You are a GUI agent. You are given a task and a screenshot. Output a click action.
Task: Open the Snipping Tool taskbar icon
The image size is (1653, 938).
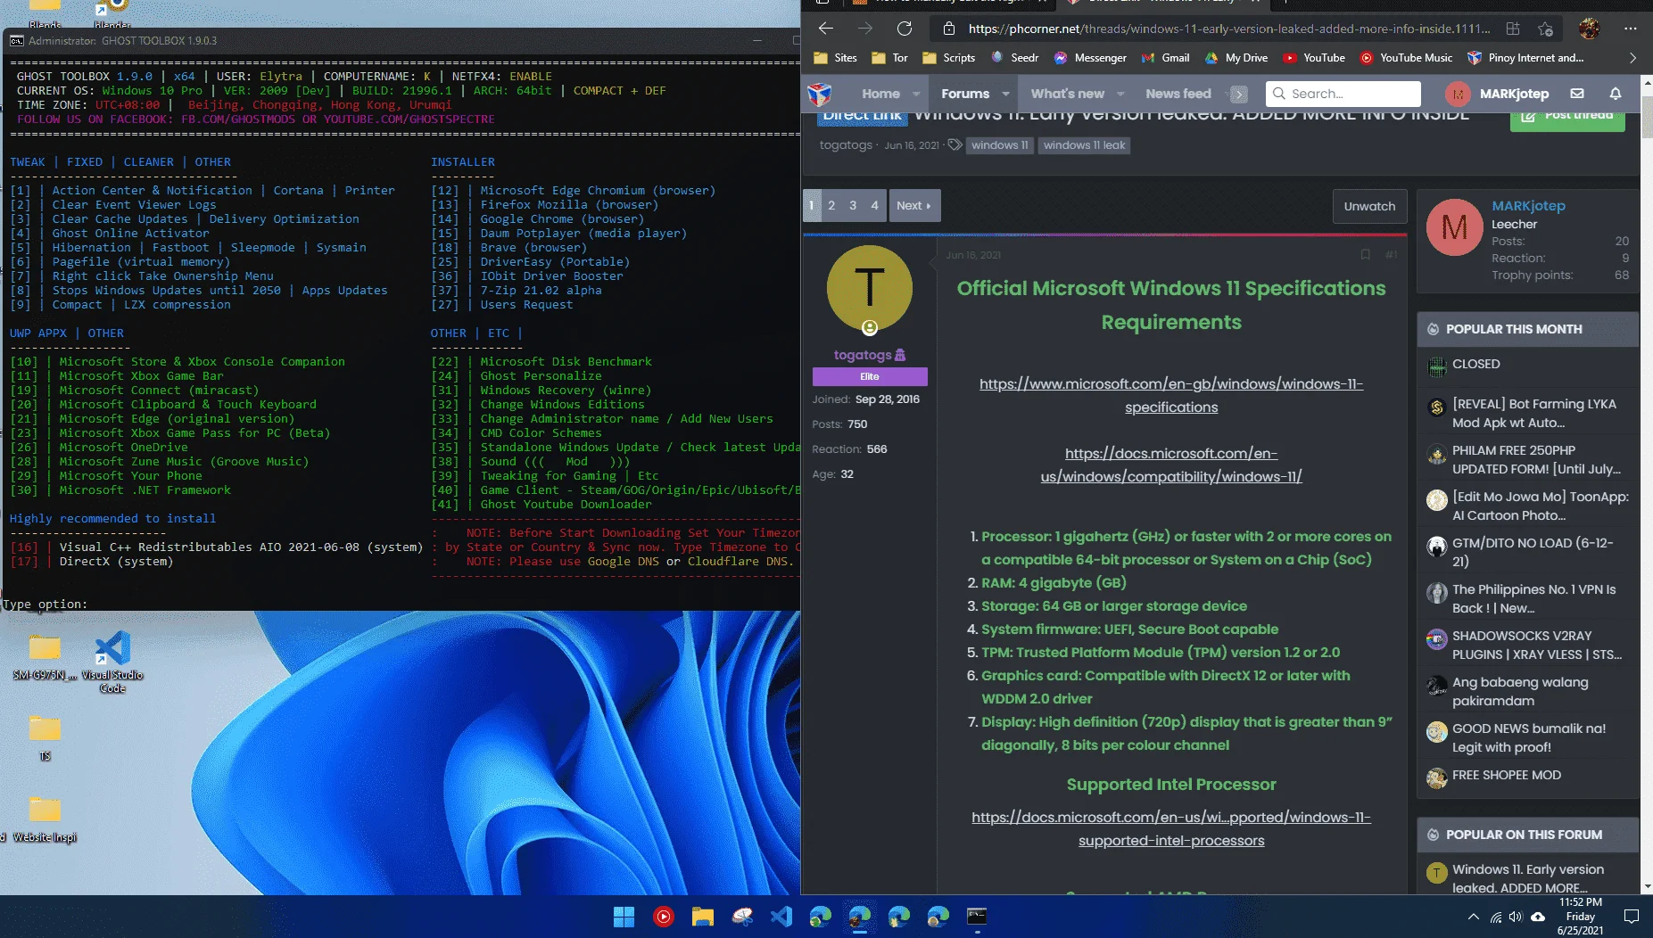click(742, 917)
